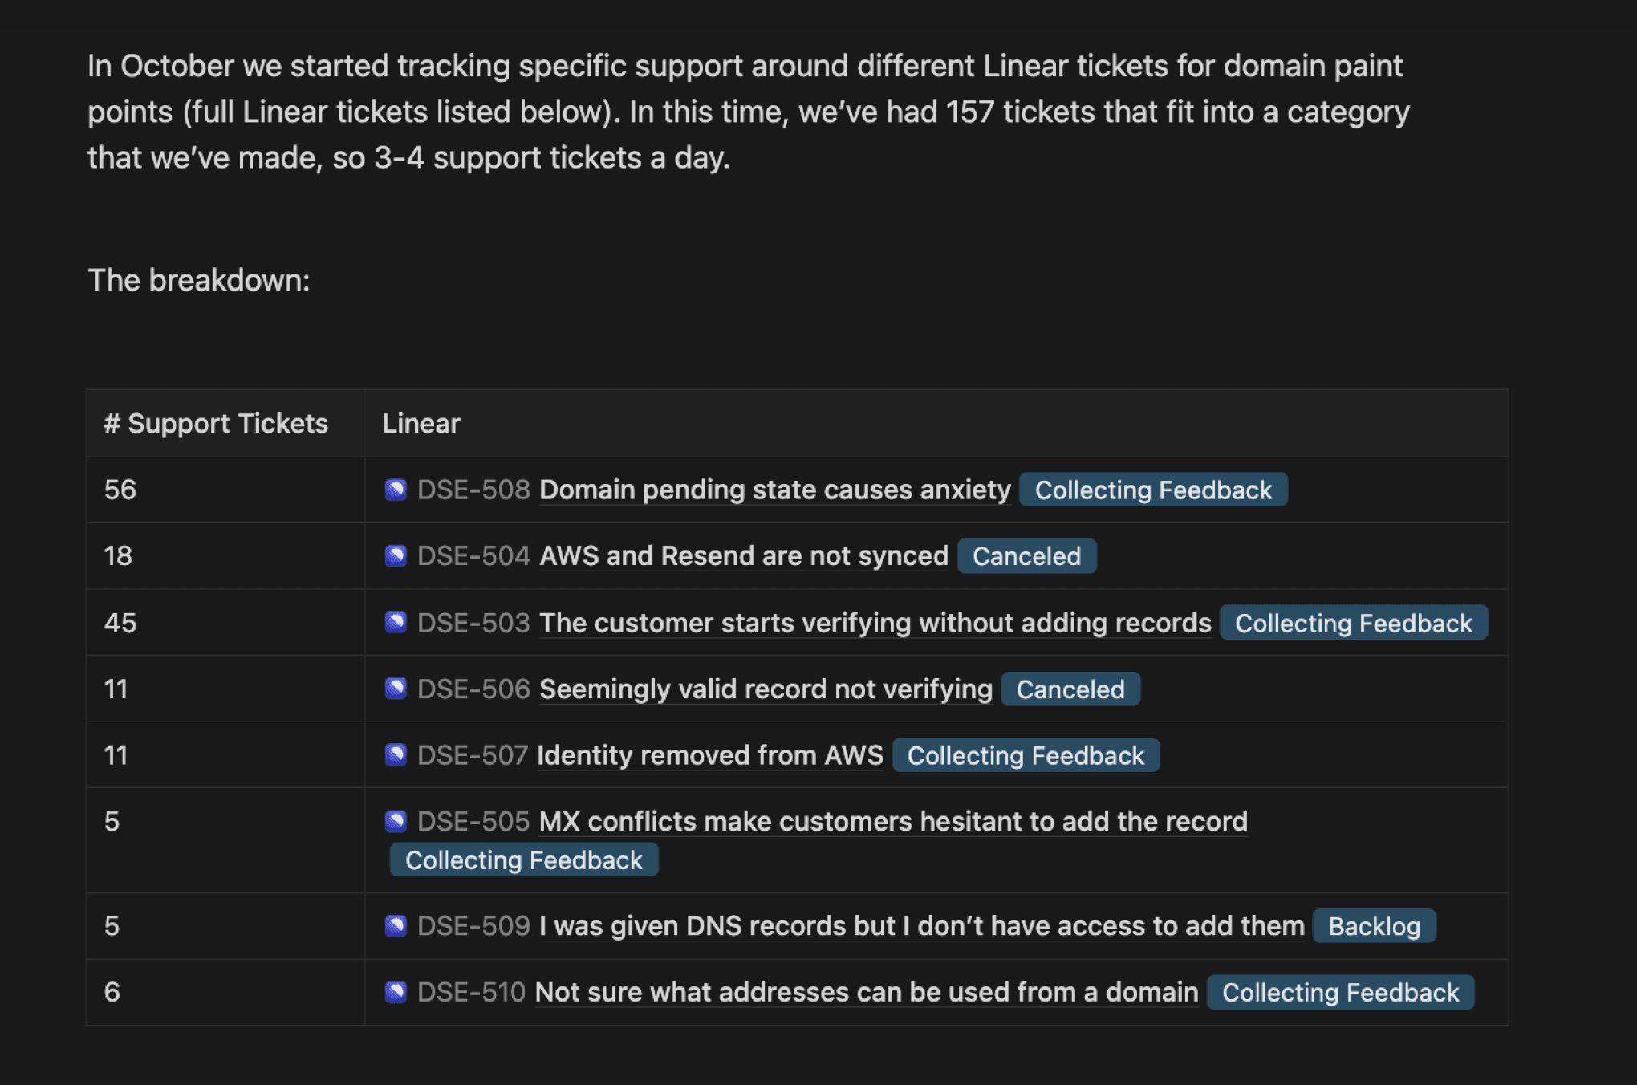Viewport: 1637px width, 1085px height.
Task: Open 'Domain pending state causes anxiety' ticket link
Action: pyautogui.click(x=774, y=490)
